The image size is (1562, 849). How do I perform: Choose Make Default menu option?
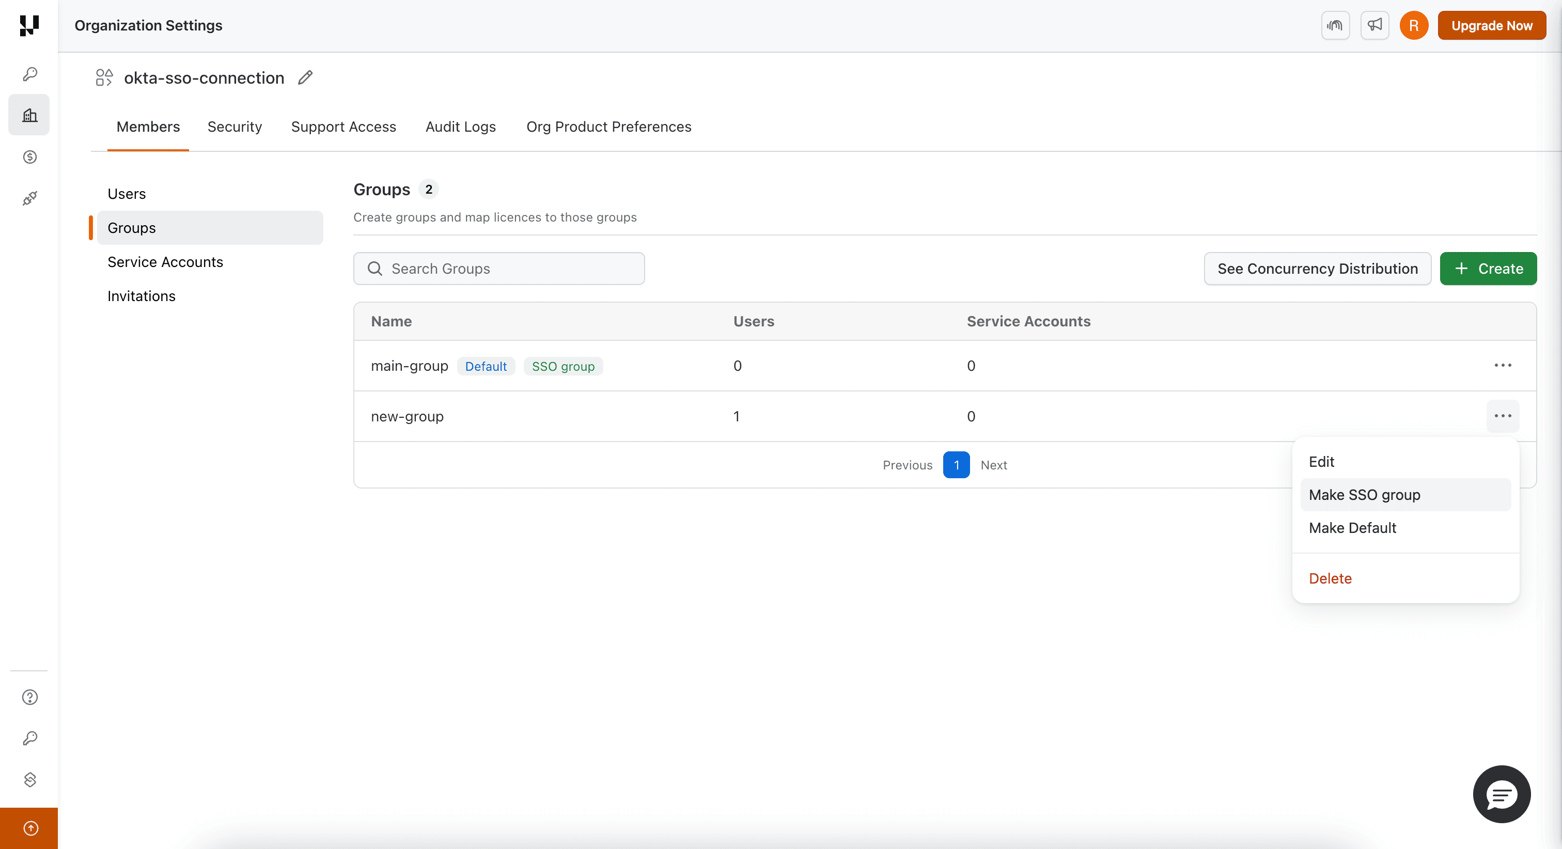1405,528
